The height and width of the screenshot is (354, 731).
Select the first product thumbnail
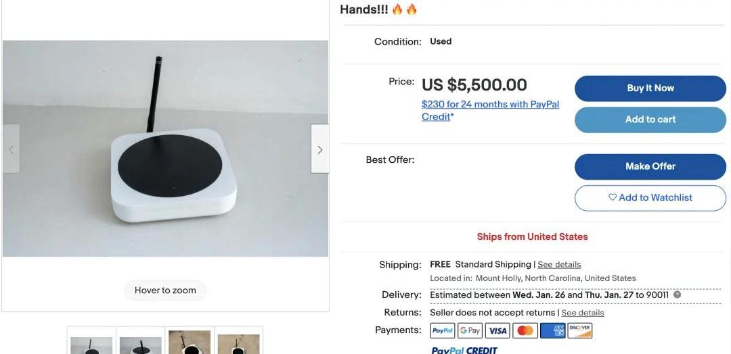91,342
